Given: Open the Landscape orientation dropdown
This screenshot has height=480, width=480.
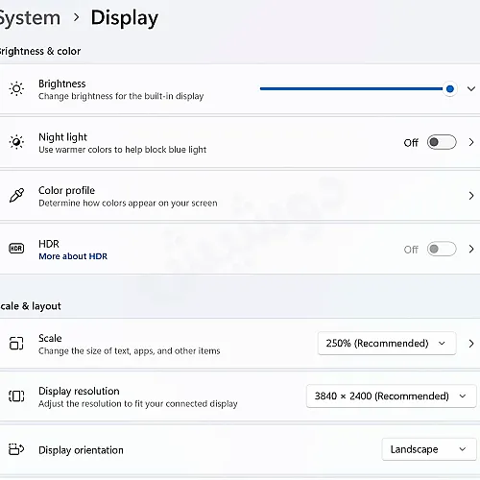Looking at the screenshot, I should click(x=429, y=449).
